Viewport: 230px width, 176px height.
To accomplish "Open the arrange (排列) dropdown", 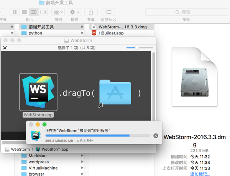I will pyautogui.click(x=58, y=12).
